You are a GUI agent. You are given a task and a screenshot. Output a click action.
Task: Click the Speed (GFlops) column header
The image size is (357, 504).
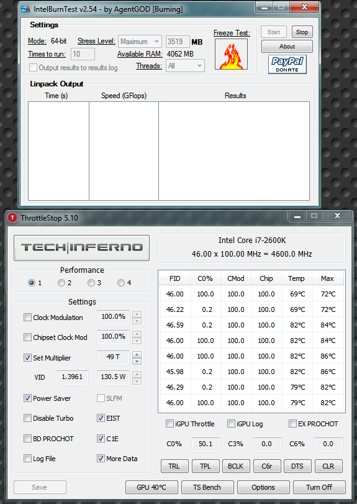coord(124,96)
